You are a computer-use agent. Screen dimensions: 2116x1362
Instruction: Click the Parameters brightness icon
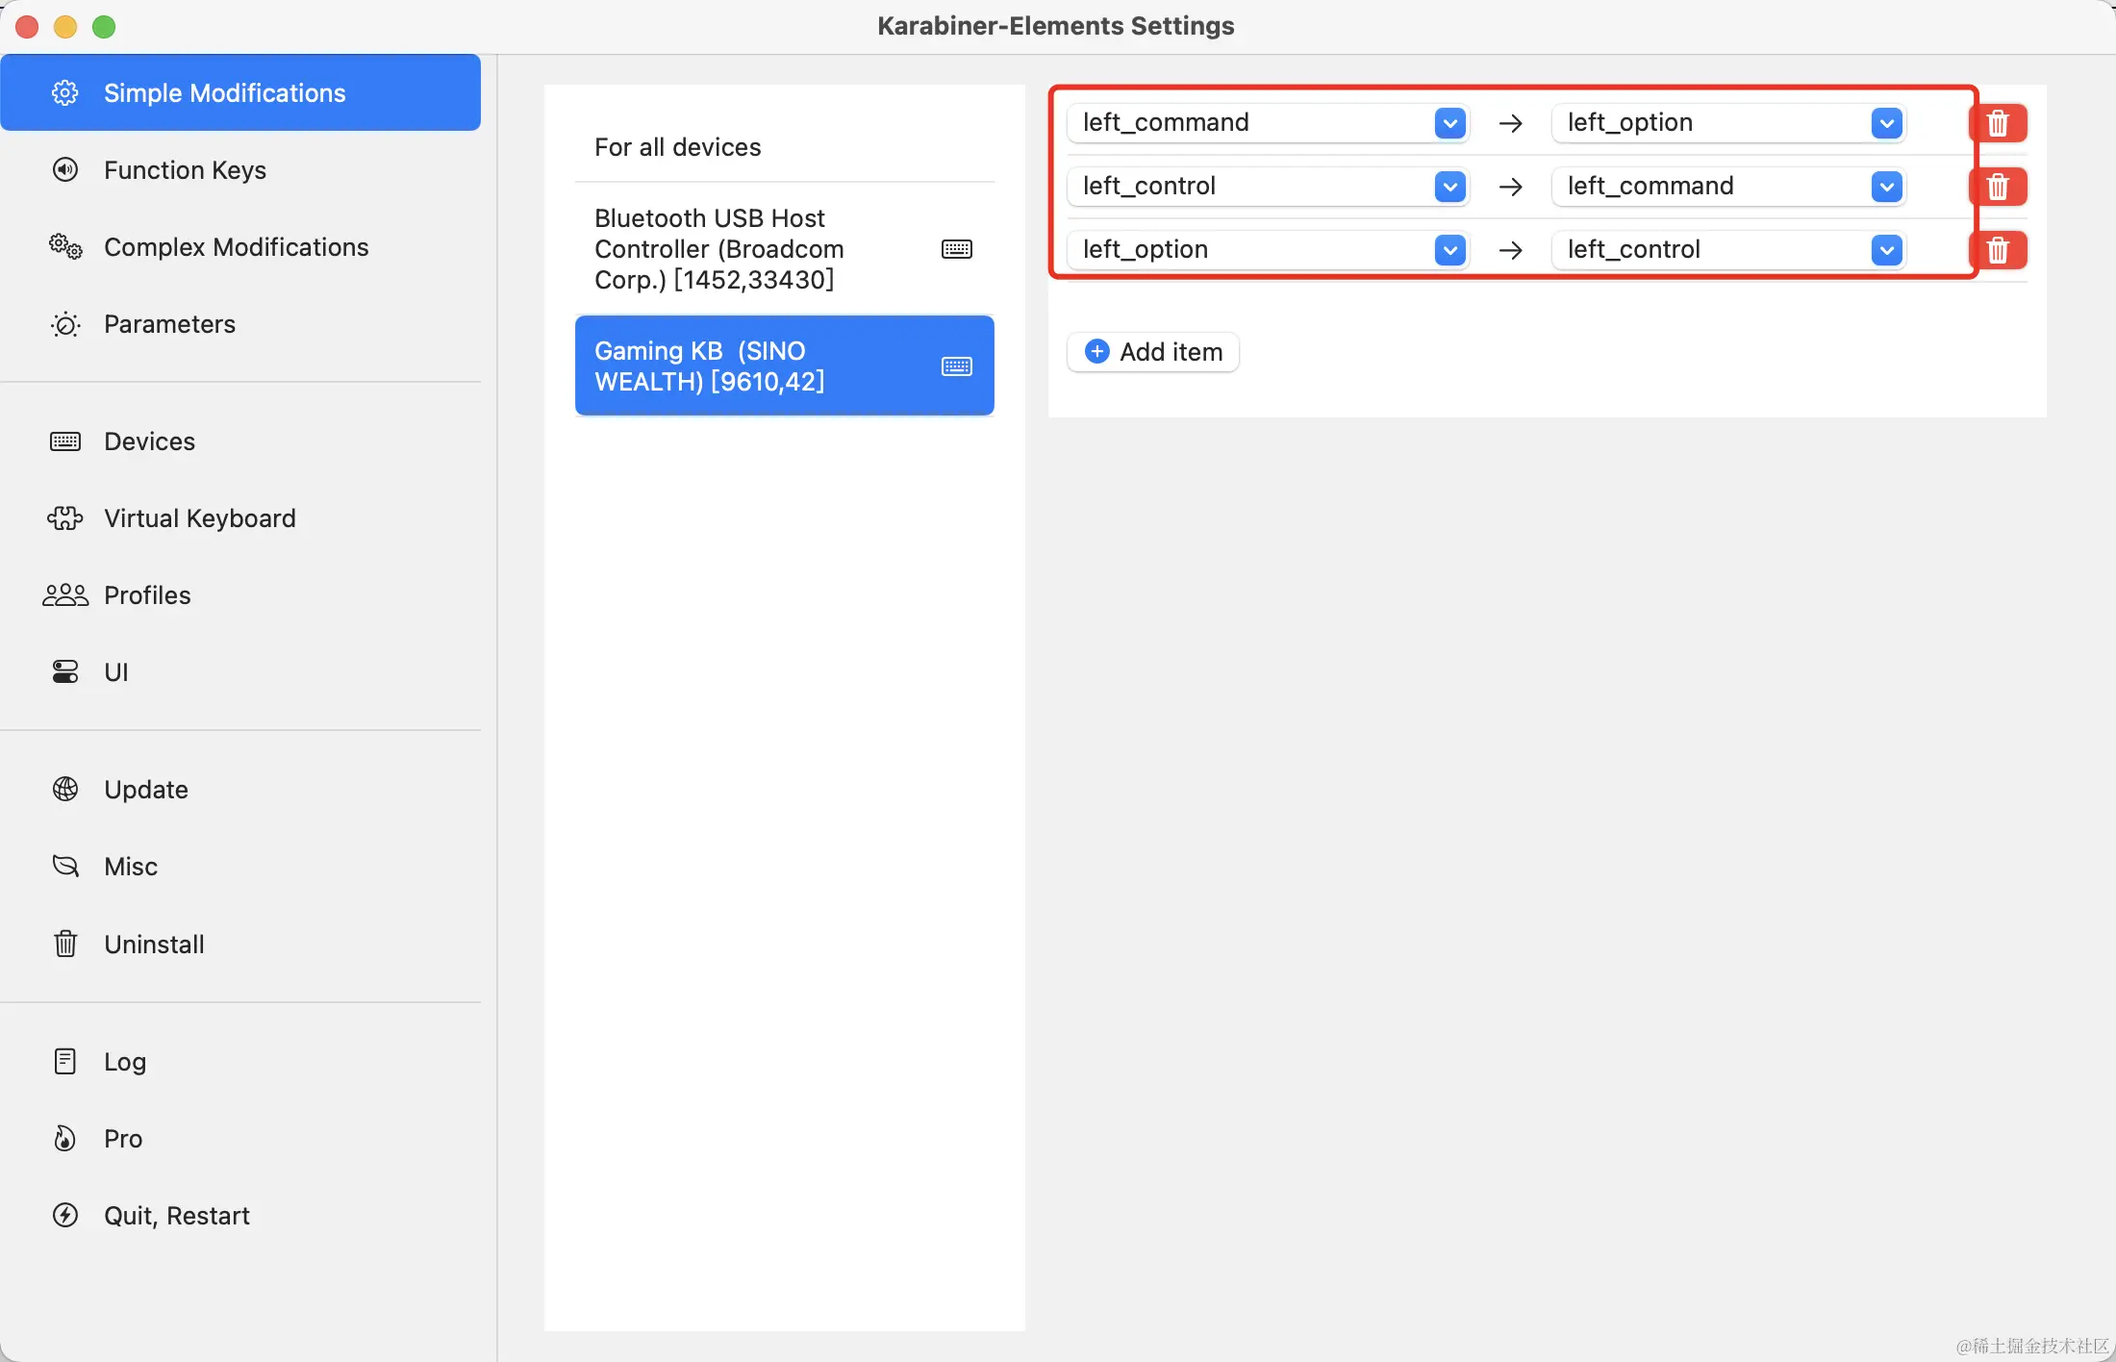pos(65,324)
